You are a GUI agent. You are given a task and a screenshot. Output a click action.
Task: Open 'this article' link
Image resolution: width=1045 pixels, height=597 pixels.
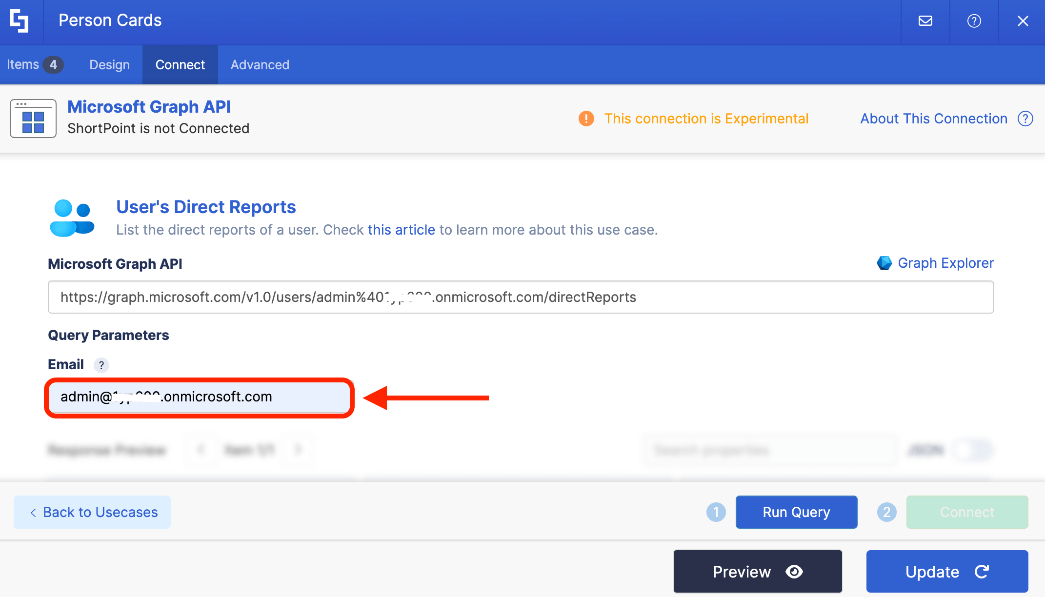pyautogui.click(x=401, y=230)
